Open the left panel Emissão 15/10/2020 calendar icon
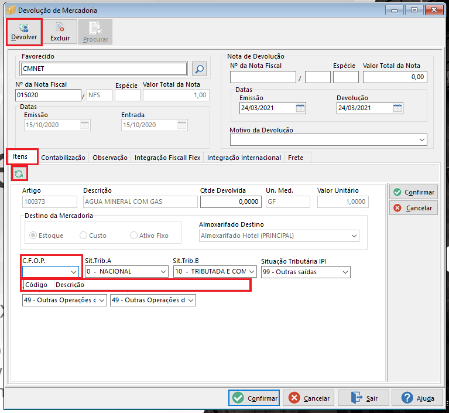The height and width of the screenshot is (413, 449). click(x=84, y=125)
